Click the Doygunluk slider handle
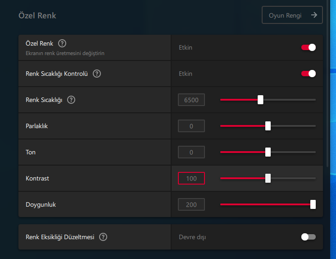The height and width of the screenshot is (259, 336). [313, 204]
